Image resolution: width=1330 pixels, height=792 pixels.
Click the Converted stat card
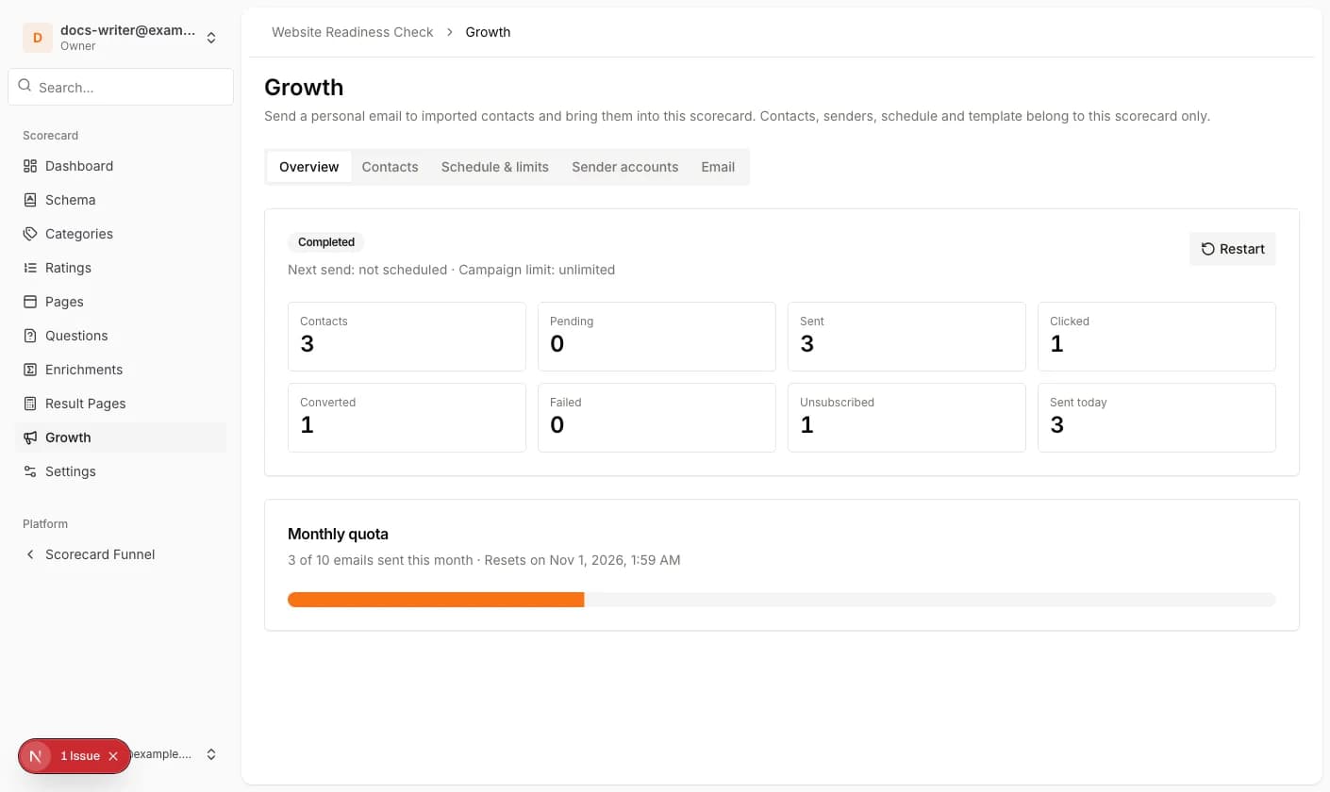(407, 418)
